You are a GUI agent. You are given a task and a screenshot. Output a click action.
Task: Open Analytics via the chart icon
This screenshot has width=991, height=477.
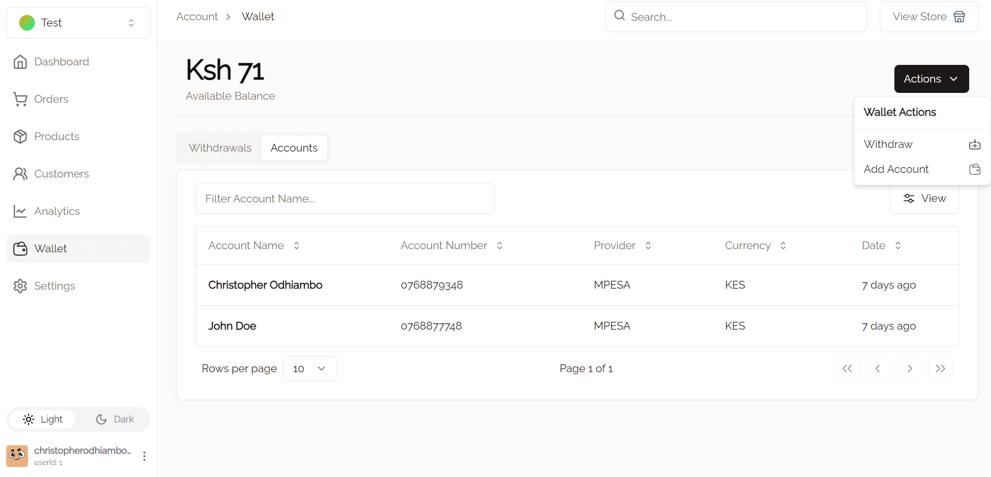tap(20, 211)
